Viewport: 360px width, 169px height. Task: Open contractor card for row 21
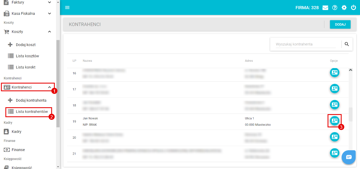pos(335,153)
